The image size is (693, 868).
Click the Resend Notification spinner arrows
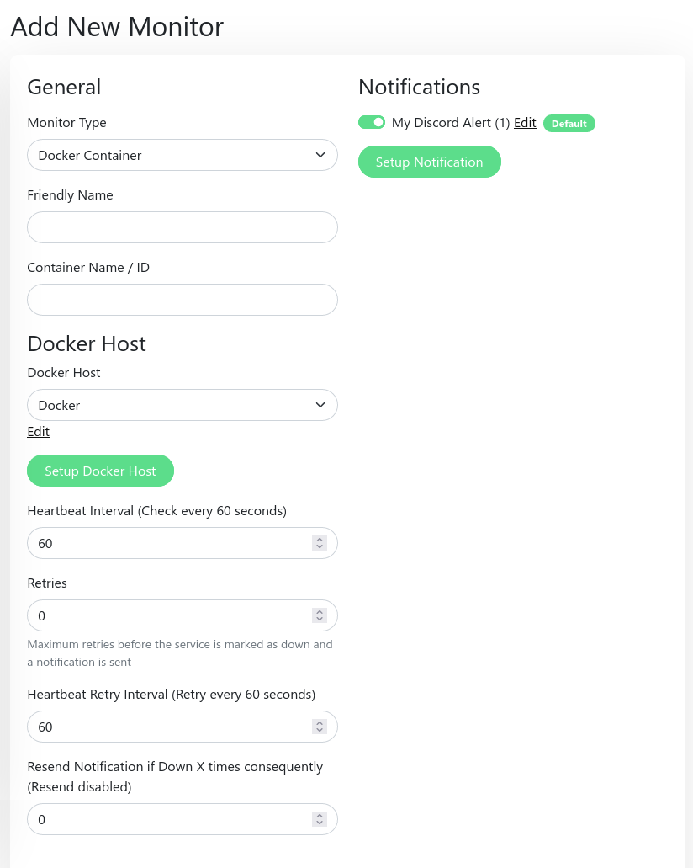(320, 819)
